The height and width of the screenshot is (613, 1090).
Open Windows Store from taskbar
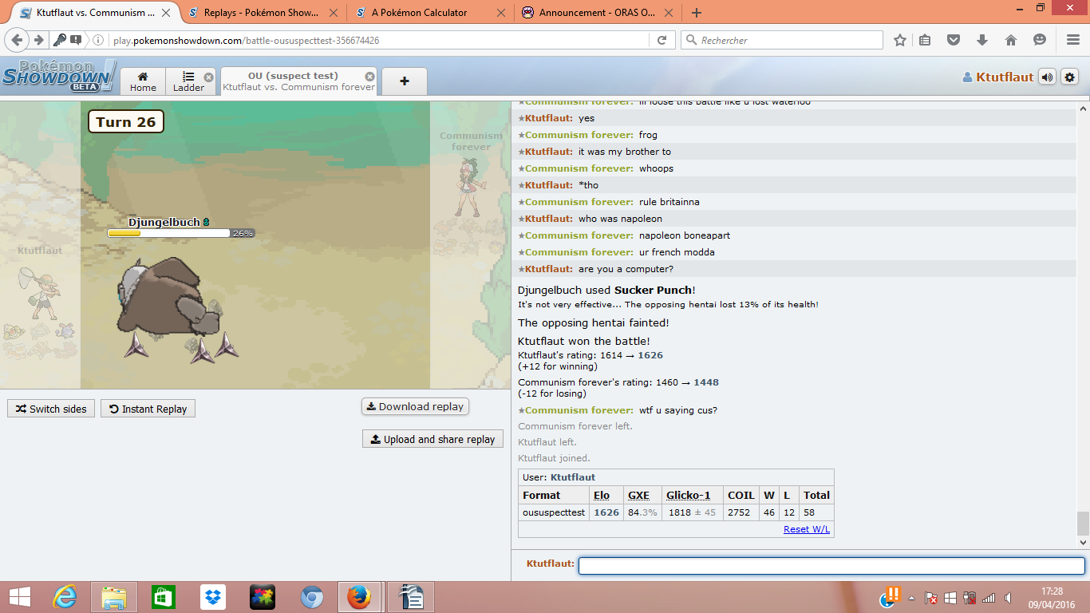[x=163, y=597]
